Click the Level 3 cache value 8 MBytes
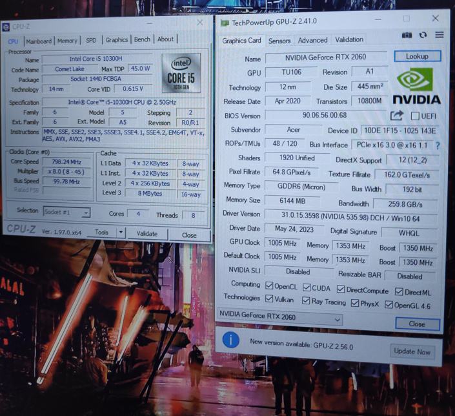Screen dimensions: 455x416 [150, 194]
